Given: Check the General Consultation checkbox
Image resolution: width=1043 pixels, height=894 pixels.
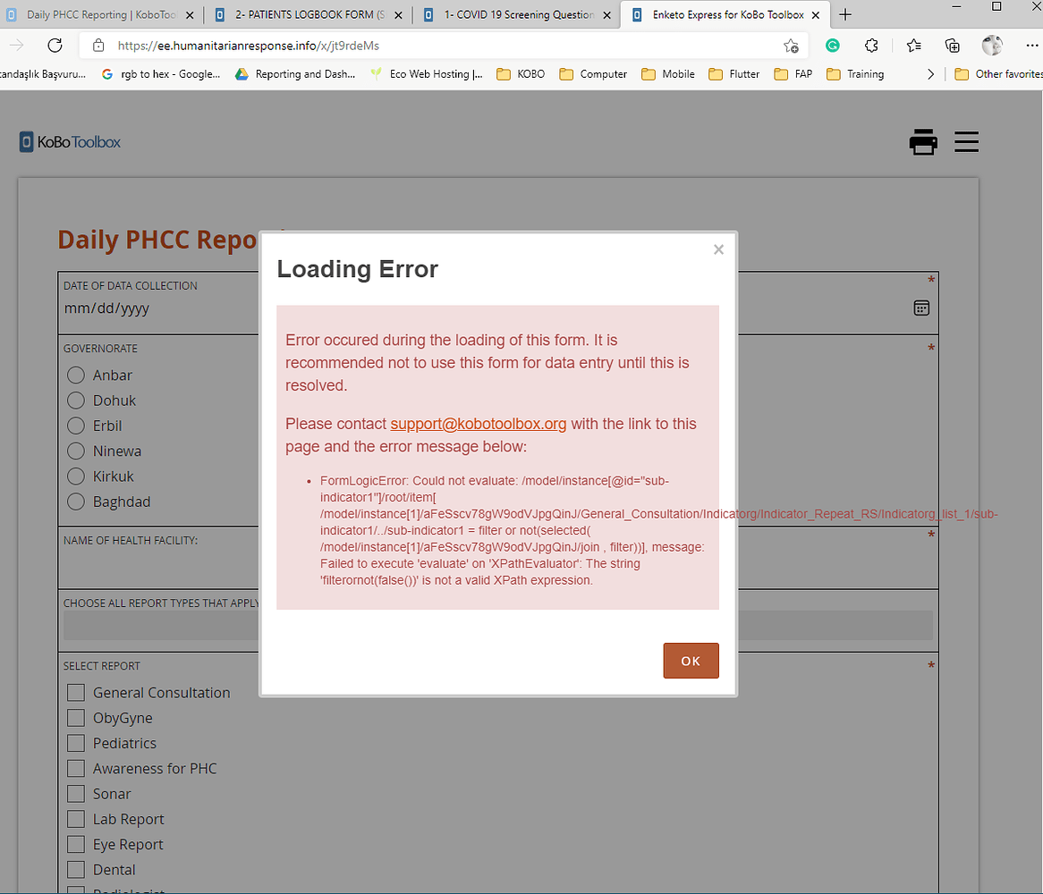Looking at the screenshot, I should [x=76, y=693].
